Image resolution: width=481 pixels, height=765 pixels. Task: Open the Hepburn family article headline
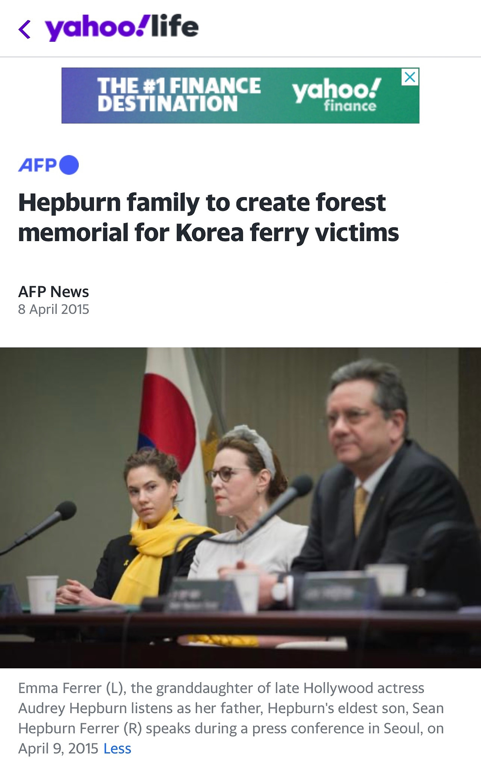[208, 217]
